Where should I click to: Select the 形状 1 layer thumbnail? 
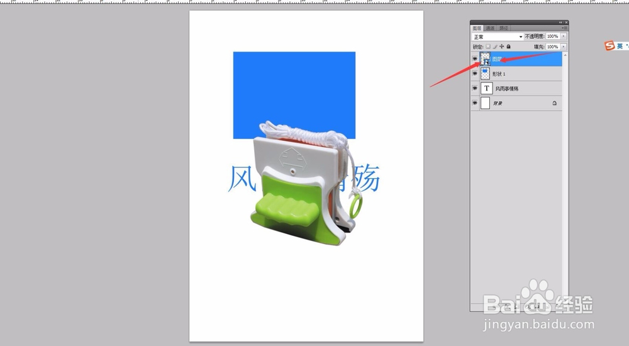[x=486, y=74]
